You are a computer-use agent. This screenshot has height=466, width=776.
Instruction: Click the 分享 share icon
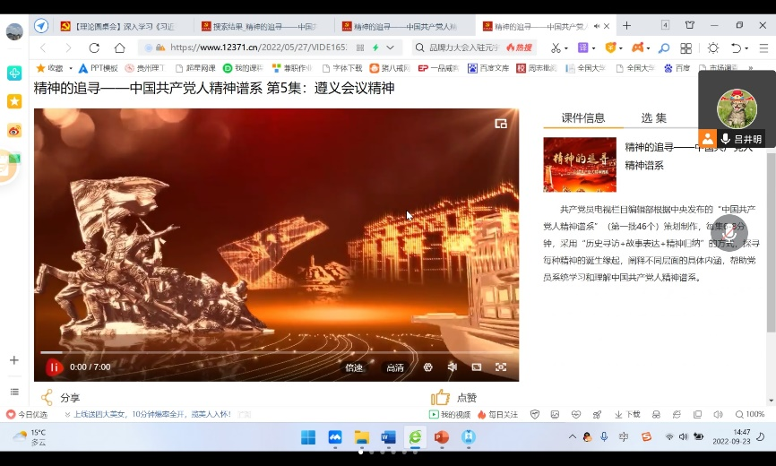[x=47, y=397]
